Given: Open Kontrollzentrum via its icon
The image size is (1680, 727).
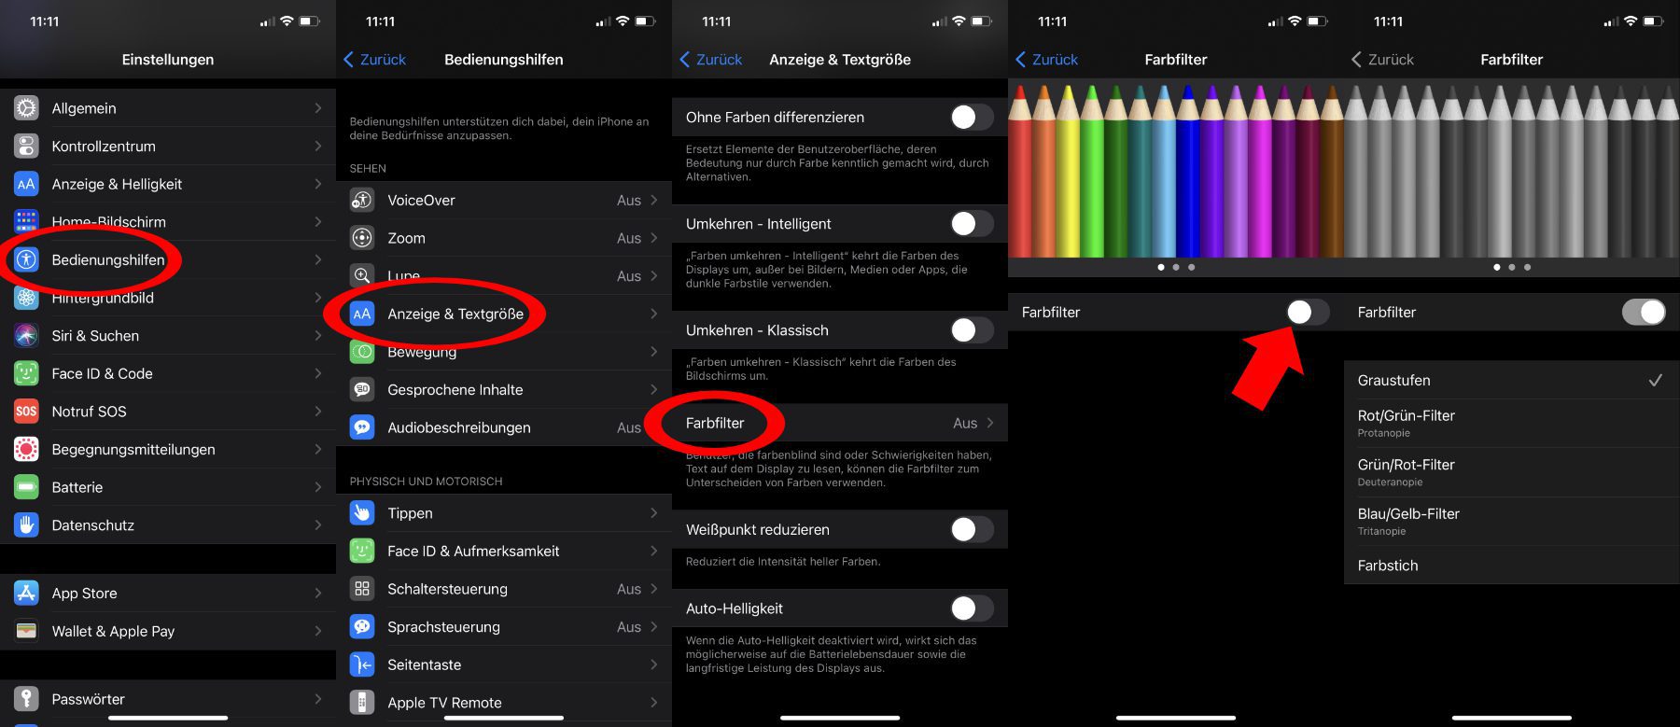Looking at the screenshot, I should tap(26, 147).
